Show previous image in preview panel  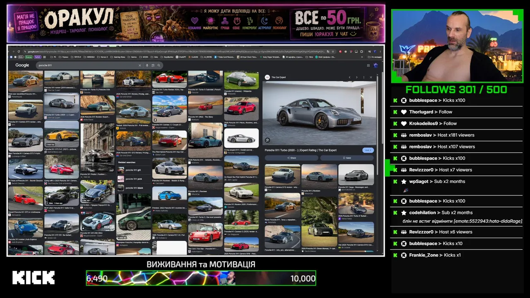(x=349, y=77)
